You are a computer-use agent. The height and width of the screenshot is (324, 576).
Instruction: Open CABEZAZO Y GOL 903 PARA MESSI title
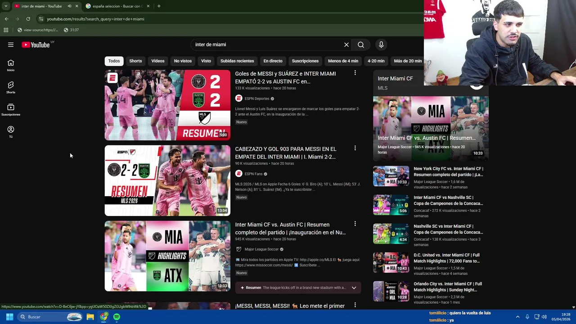coord(285,153)
